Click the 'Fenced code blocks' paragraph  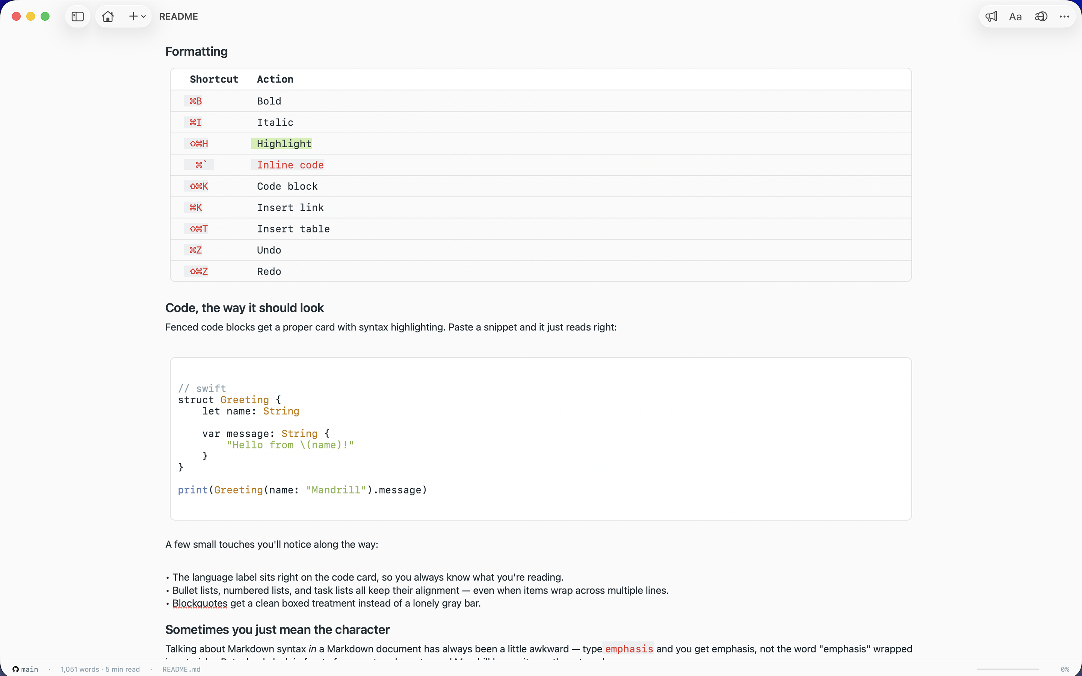[x=391, y=327]
